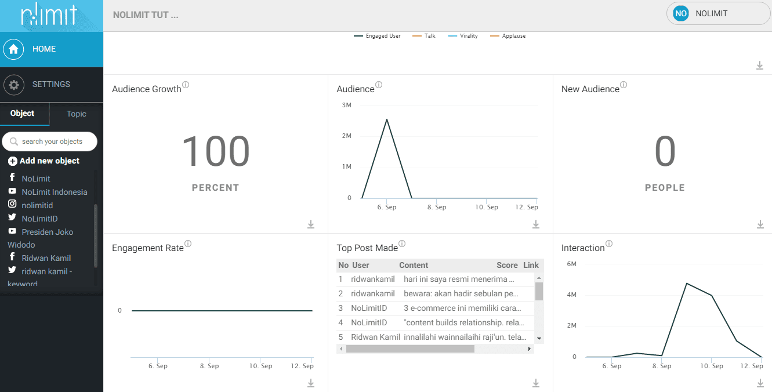Click the Link column header
This screenshot has width=772, height=392.
(531, 265)
